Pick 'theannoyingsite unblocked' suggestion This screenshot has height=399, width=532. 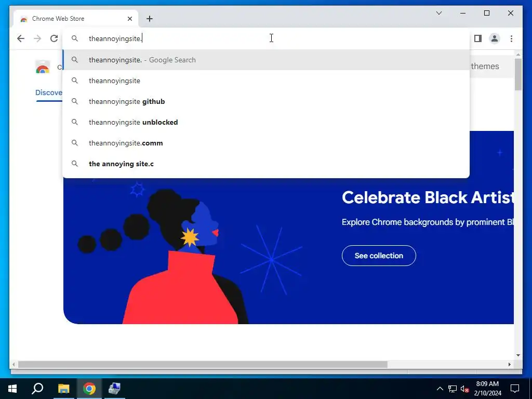click(267, 122)
